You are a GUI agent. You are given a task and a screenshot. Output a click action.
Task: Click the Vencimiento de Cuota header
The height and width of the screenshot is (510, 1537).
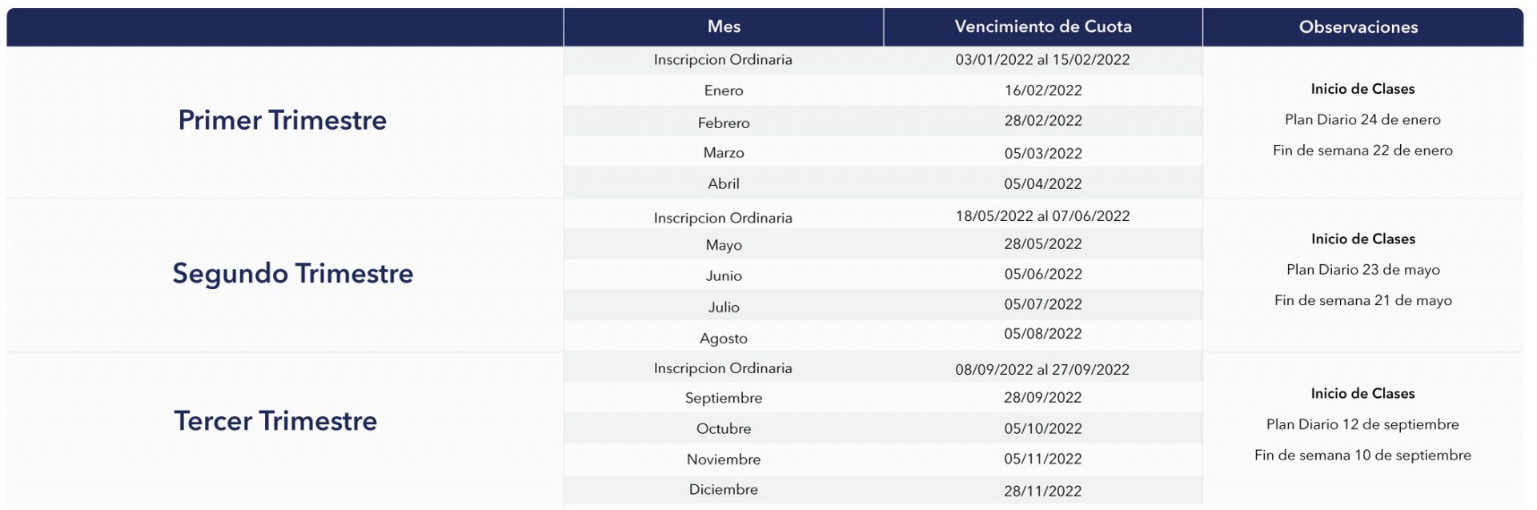1043,26
